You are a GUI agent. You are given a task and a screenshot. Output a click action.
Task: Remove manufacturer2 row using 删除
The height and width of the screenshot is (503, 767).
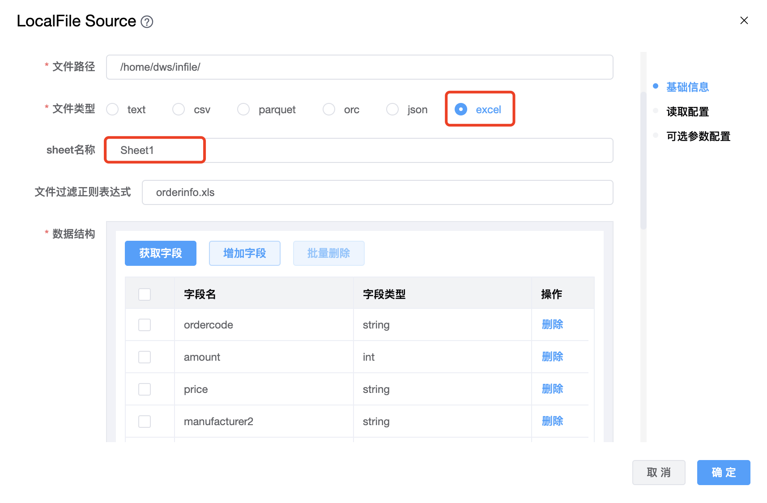coord(552,421)
